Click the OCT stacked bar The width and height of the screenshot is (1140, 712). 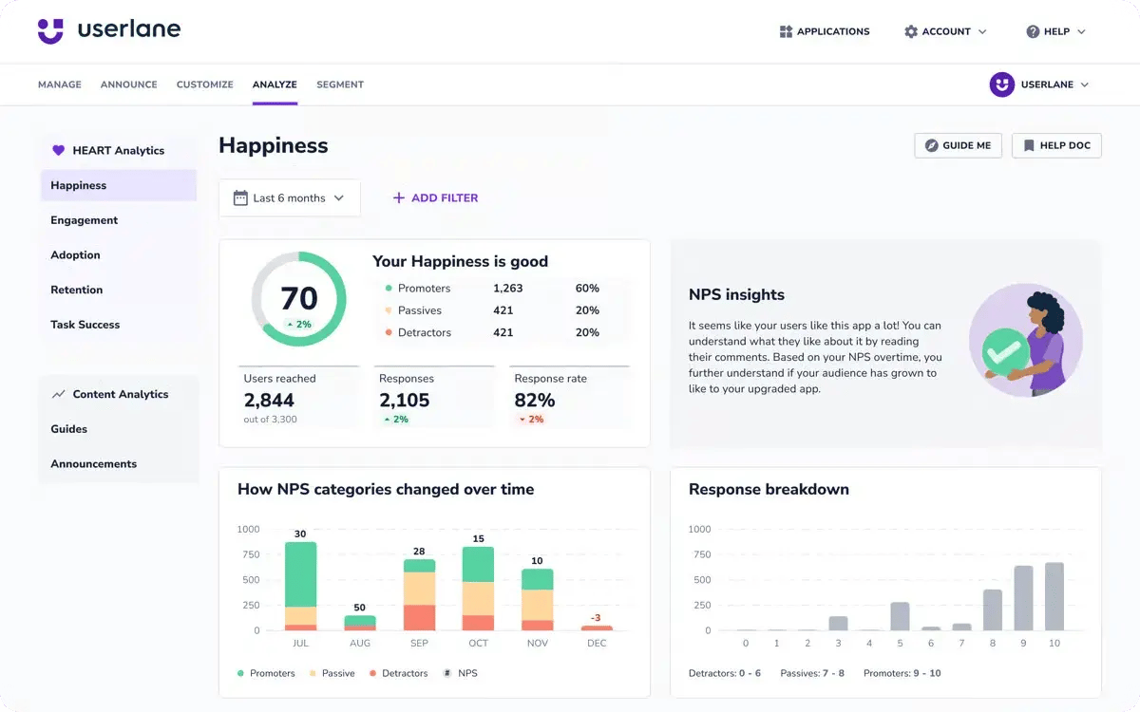478,589
